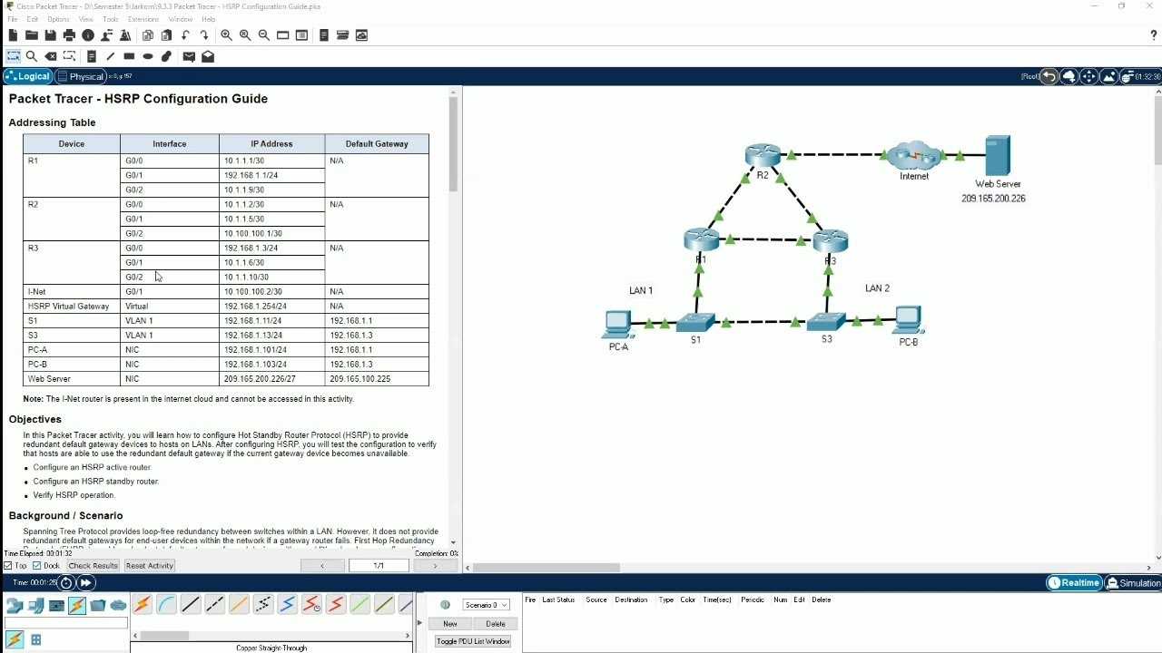Open the View menu
Screen dimensions: 1162x653
point(86,19)
